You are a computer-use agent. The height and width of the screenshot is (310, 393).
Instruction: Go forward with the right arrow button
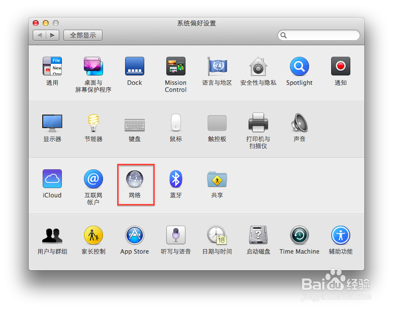tap(52, 35)
